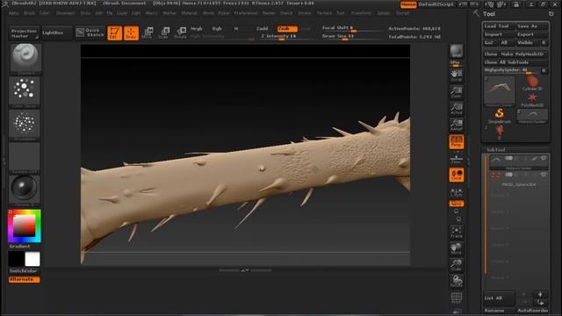Click the Scroll document icon
This screenshot has height=316, width=562.
coord(457,75)
